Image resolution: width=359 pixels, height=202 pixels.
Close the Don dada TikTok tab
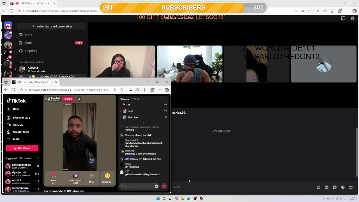pos(56,82)
